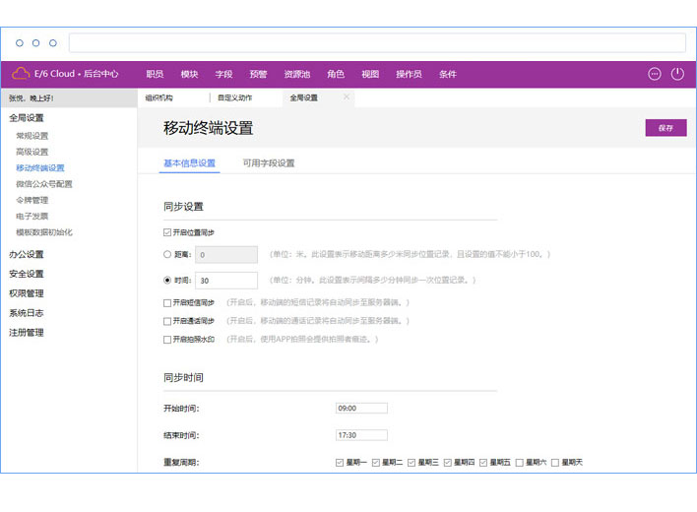Uncheck the 开启位置同步 checkbox
This screenshot has width=697, height=512.
pyautogui.click(x=167, y=232)
